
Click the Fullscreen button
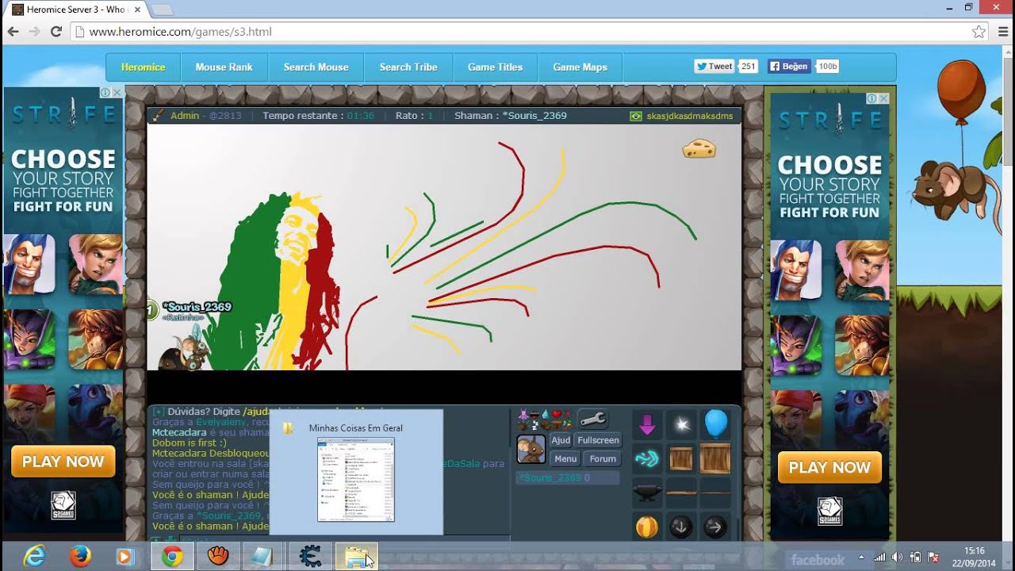click(x=598, y=440)
